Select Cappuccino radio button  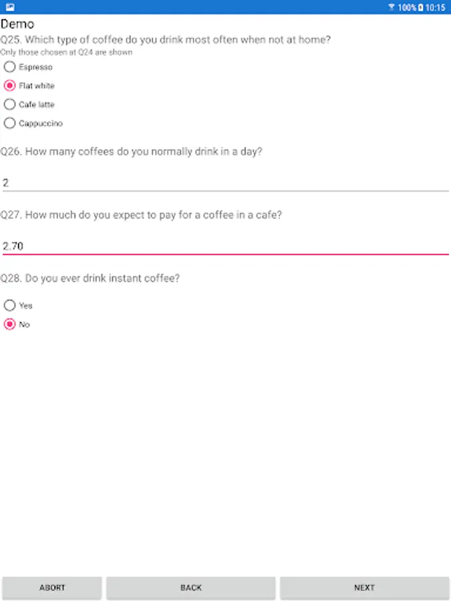(10, 123)
